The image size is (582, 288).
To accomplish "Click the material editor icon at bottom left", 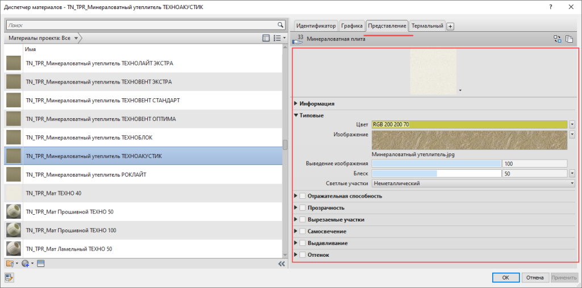I will pos(9,277).
